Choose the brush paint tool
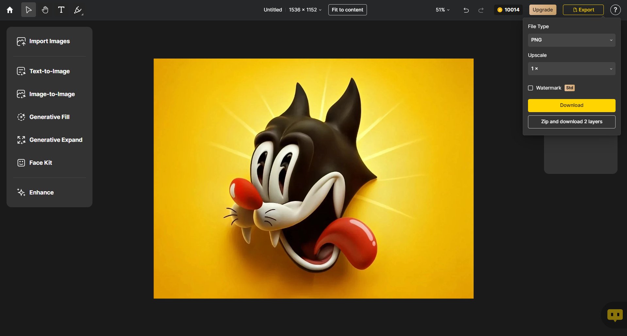The width and height of the screenshot is (627, 336). pyautogui.click(x=78, y=10)
